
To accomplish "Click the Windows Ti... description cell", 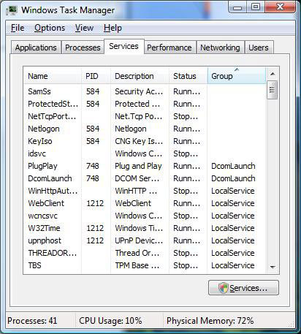I will (139, 228).
